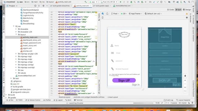Click the zoom to fit icon
The width and height of the screenshot is (198, 111).
pyautogui.click(x=185, y=91)
